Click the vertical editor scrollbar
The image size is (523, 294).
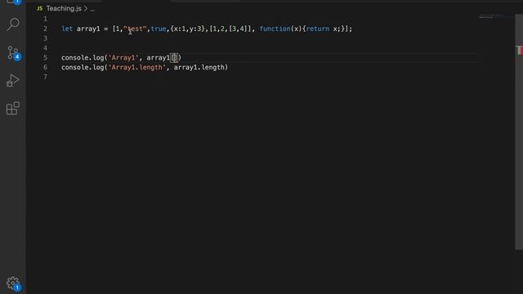click(519, 131)
